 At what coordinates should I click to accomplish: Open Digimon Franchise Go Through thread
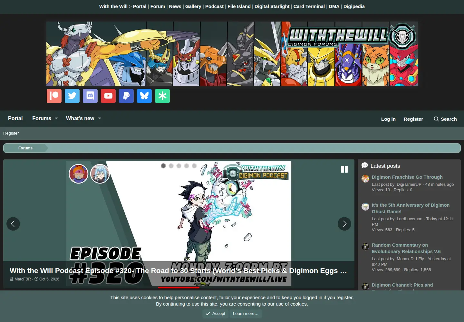(x=407, y=177)
